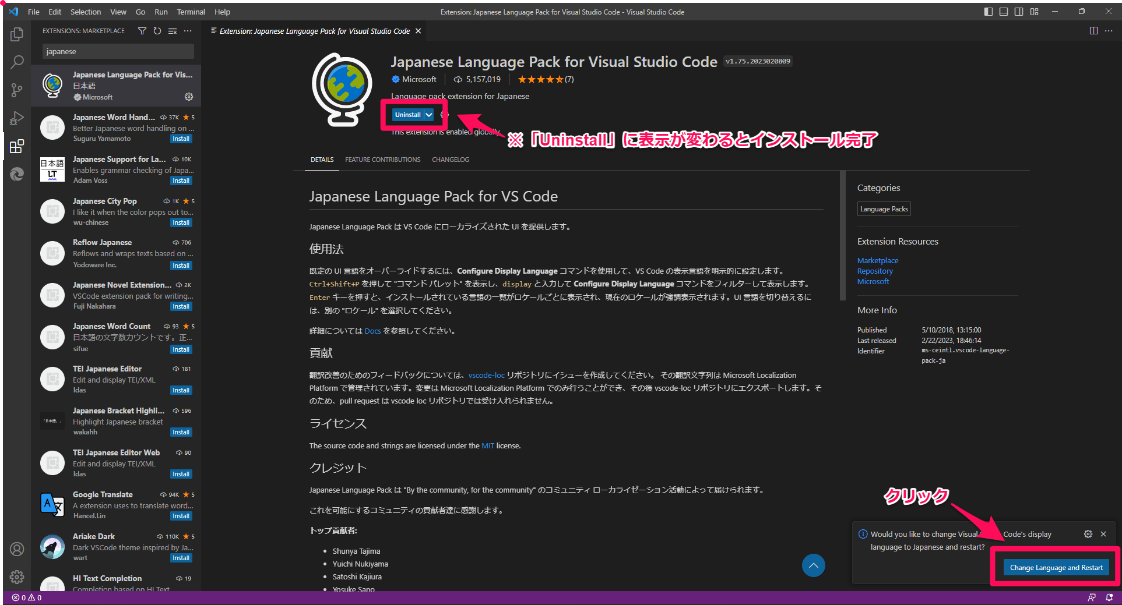Open the MIT license link

point(488,445)
